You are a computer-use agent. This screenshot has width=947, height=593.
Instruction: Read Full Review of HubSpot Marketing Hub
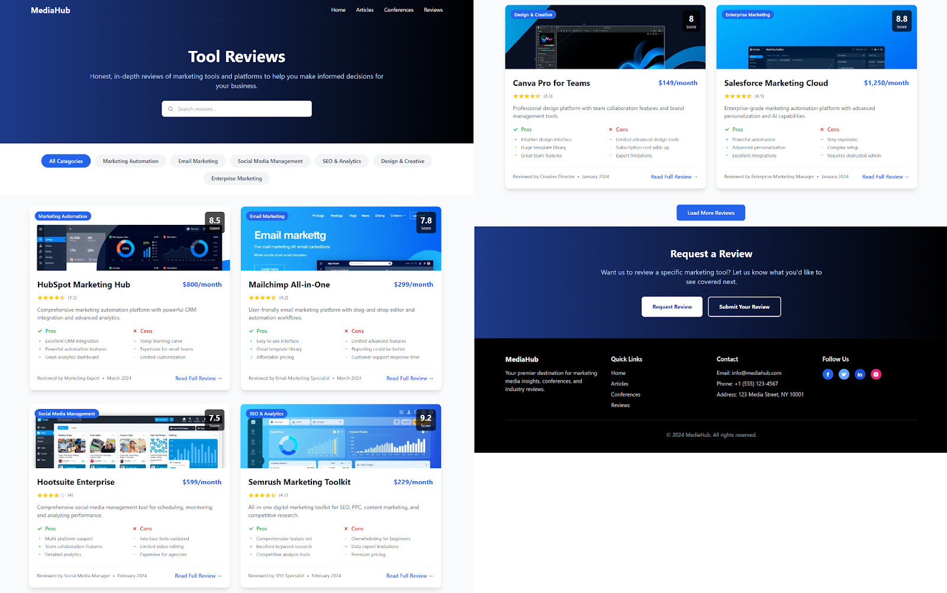(x=198, y=378)
